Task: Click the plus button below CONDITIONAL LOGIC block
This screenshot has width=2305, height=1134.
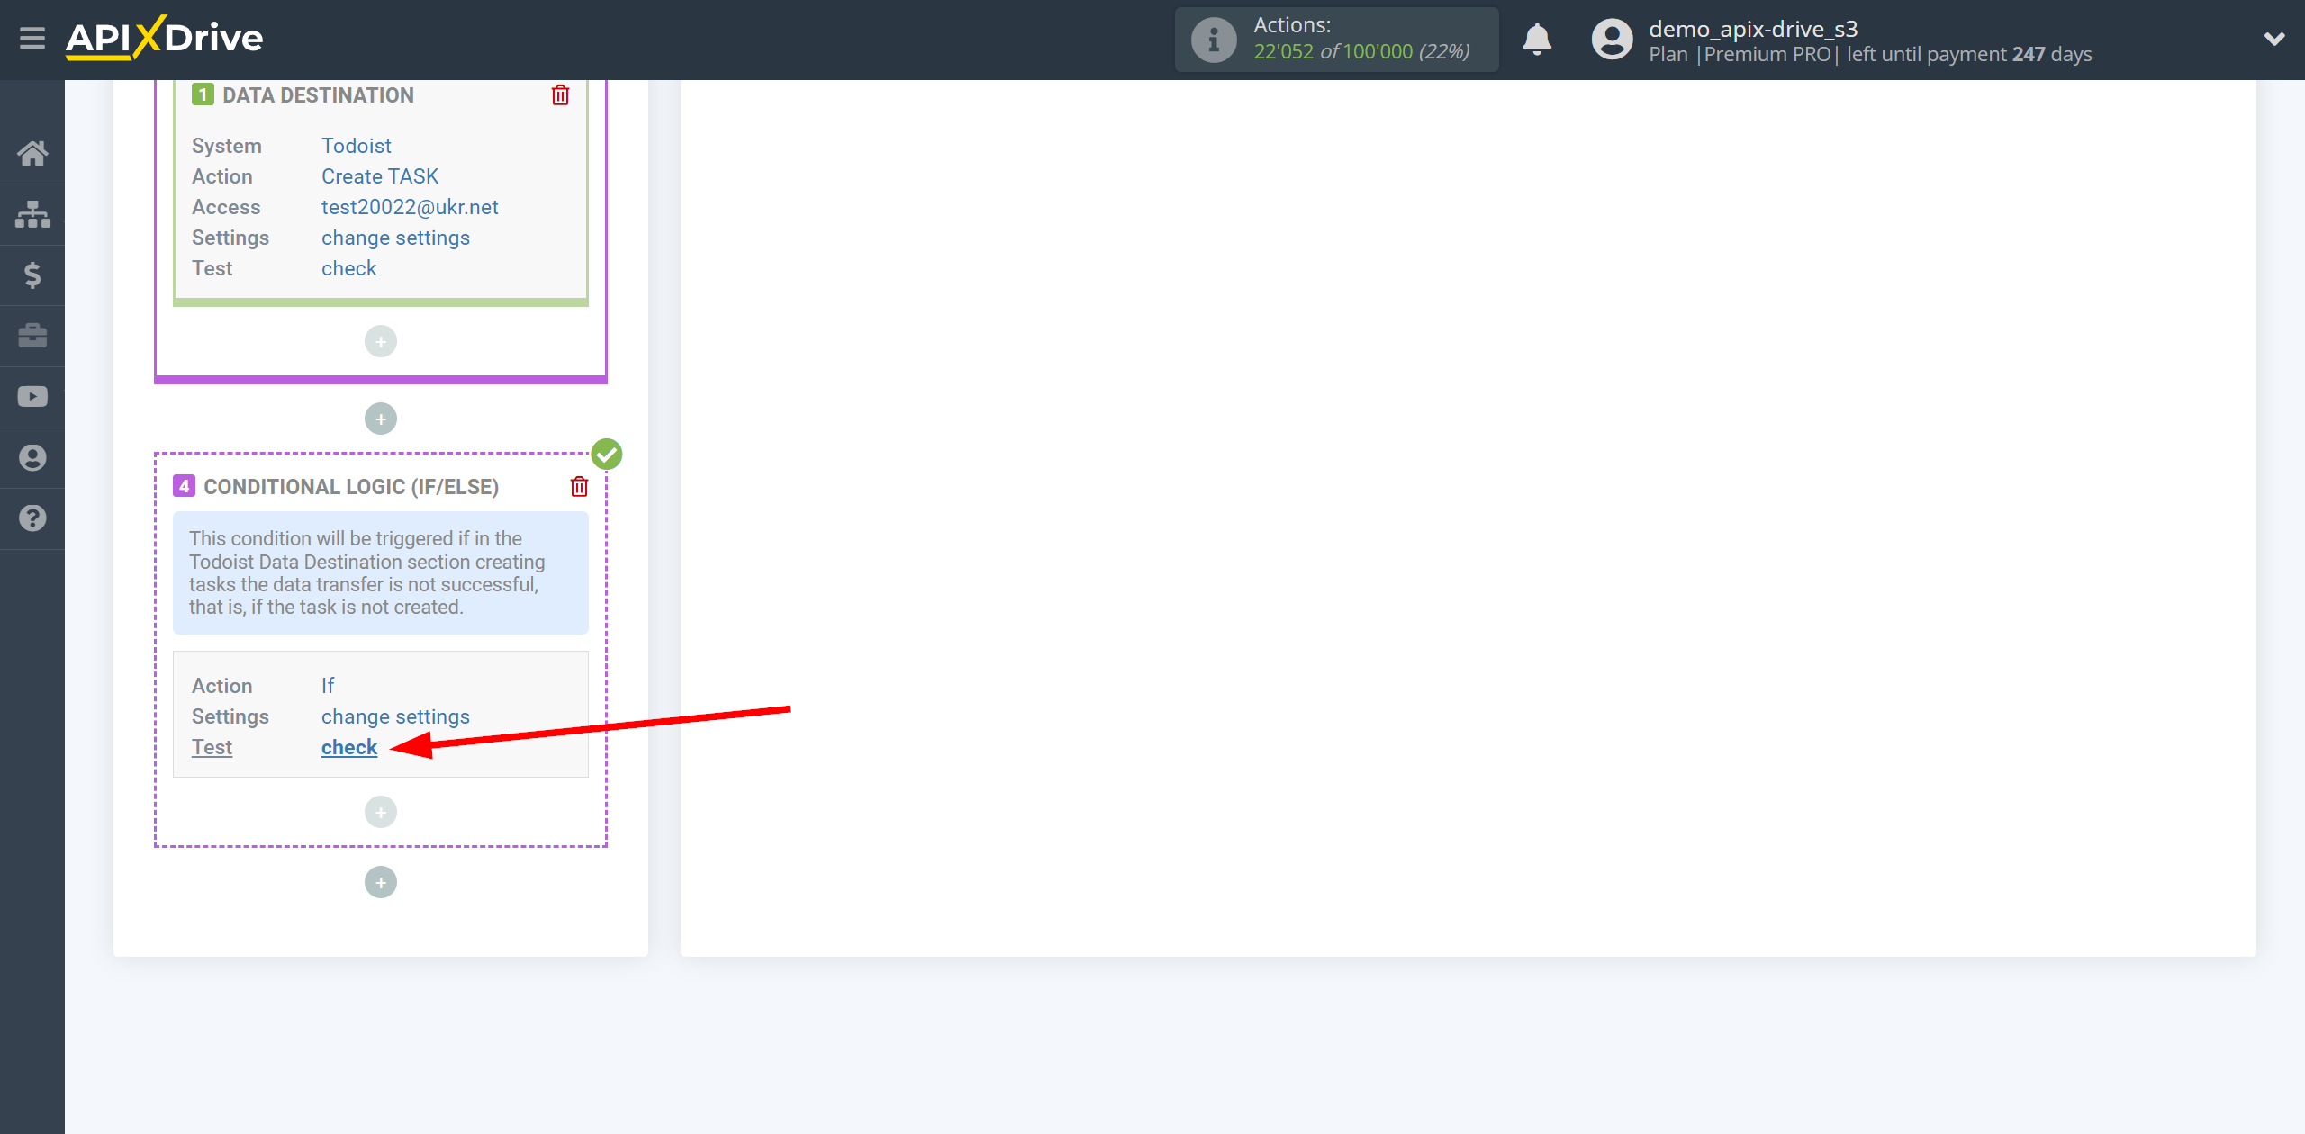Action: coord(382,881)
